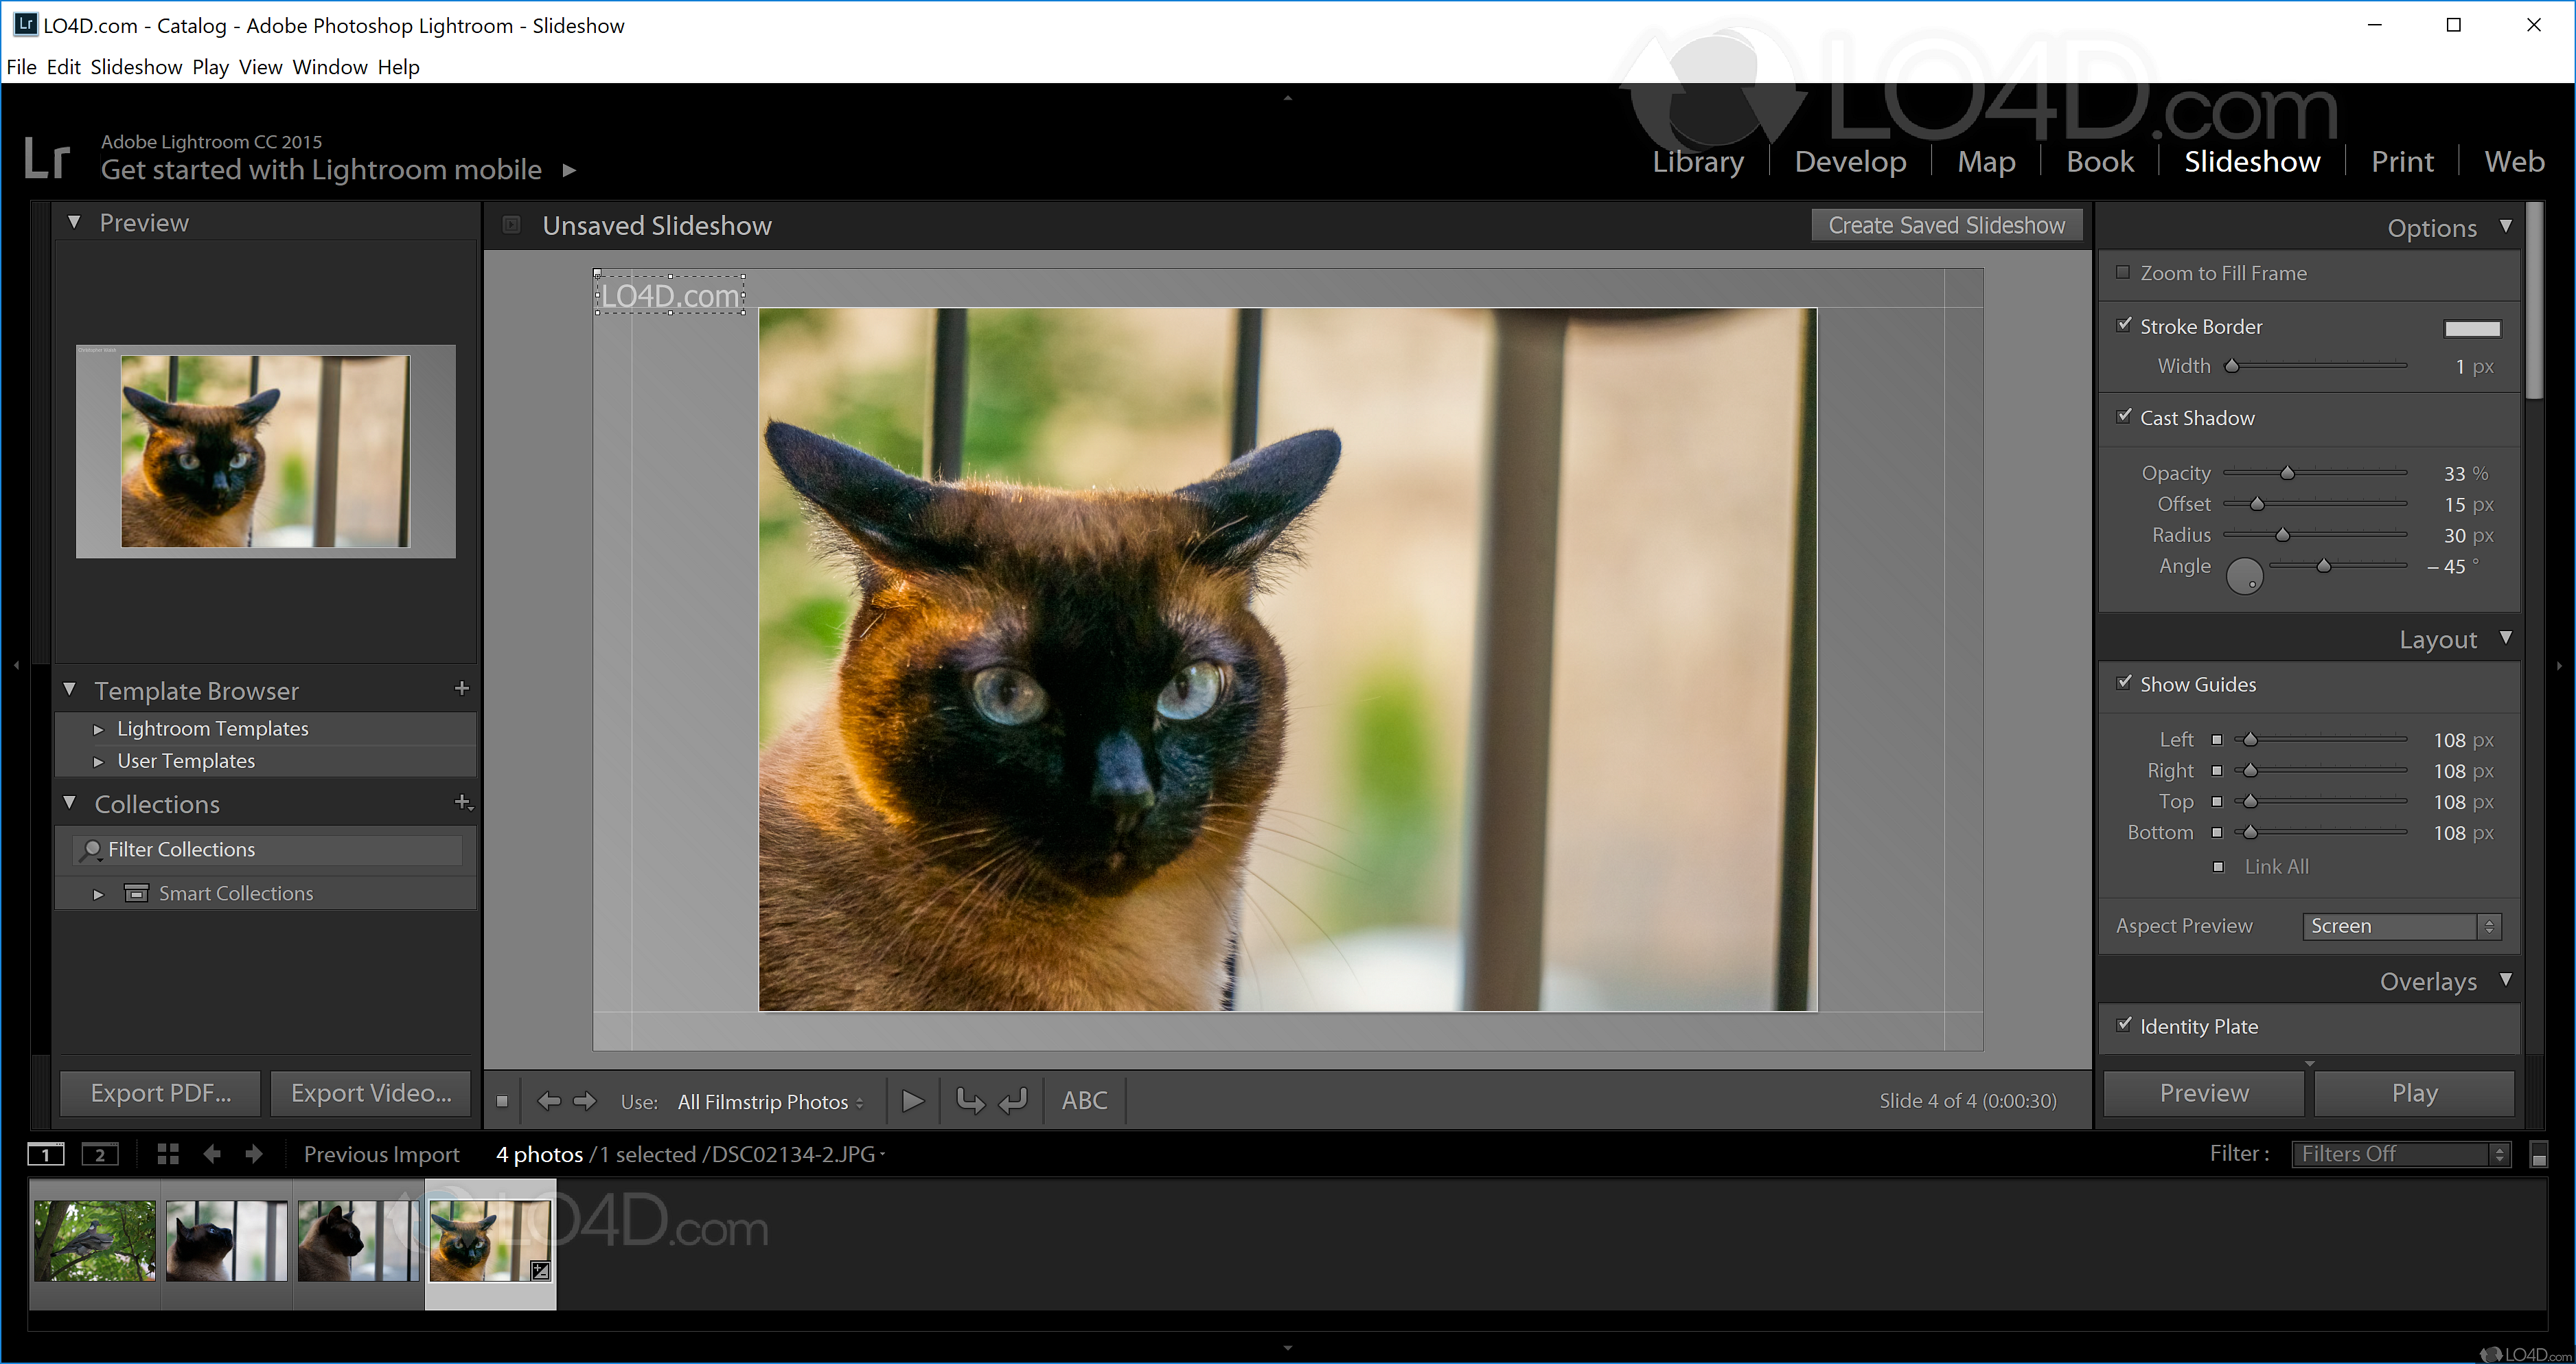This screenshot has height=1364, width=2576.
Task: Open the Slideshow menu in menu bar
Action: click(136, 67)
